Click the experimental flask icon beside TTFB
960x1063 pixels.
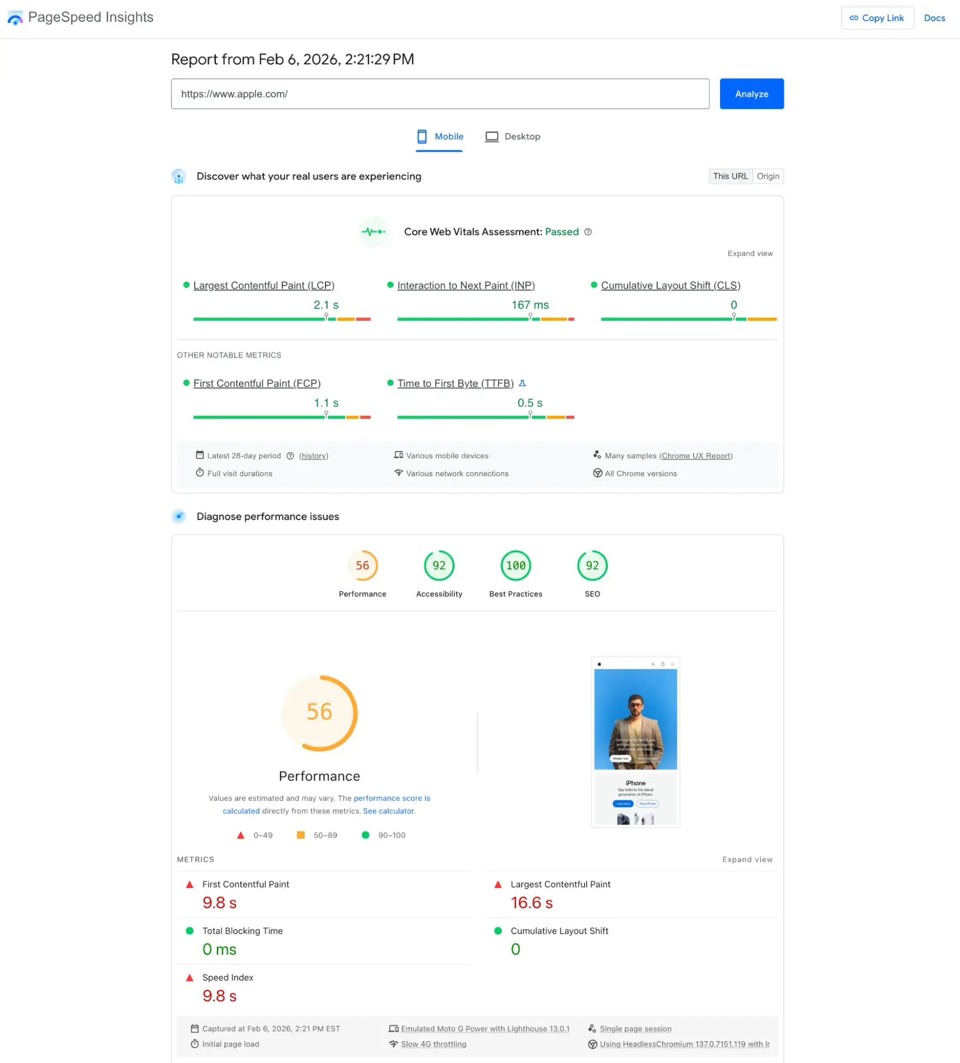click(523, 383)
